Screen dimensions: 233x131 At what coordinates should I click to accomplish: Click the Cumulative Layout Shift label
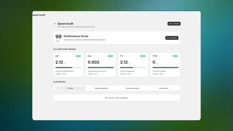point(97,71)
